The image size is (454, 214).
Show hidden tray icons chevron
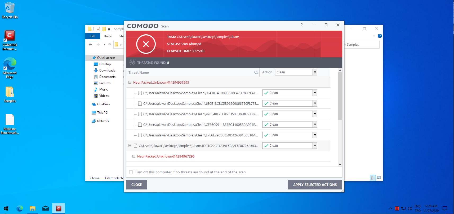391,208
